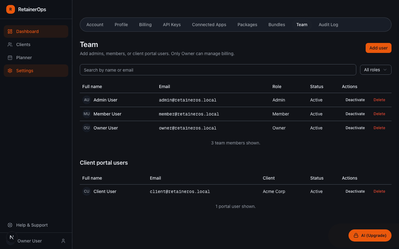Open the Billing tab

[x=145, y=25]
